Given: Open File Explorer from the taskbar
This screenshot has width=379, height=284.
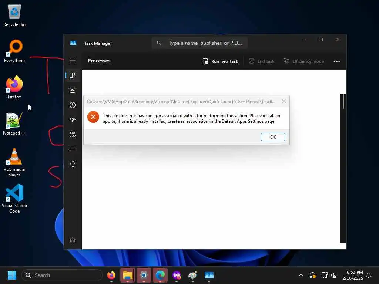Looking at the screenshot, I should [x=128, y=275].
